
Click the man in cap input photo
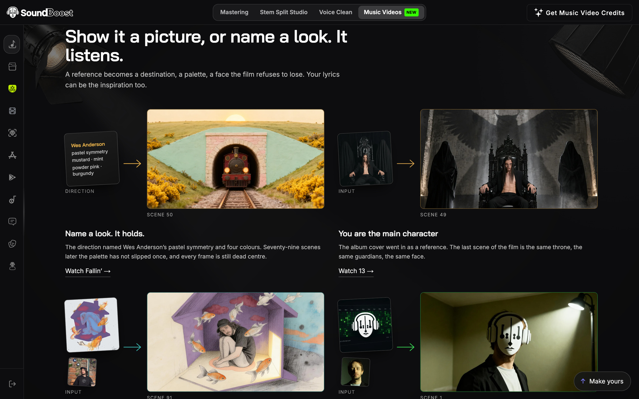(82, 372)
